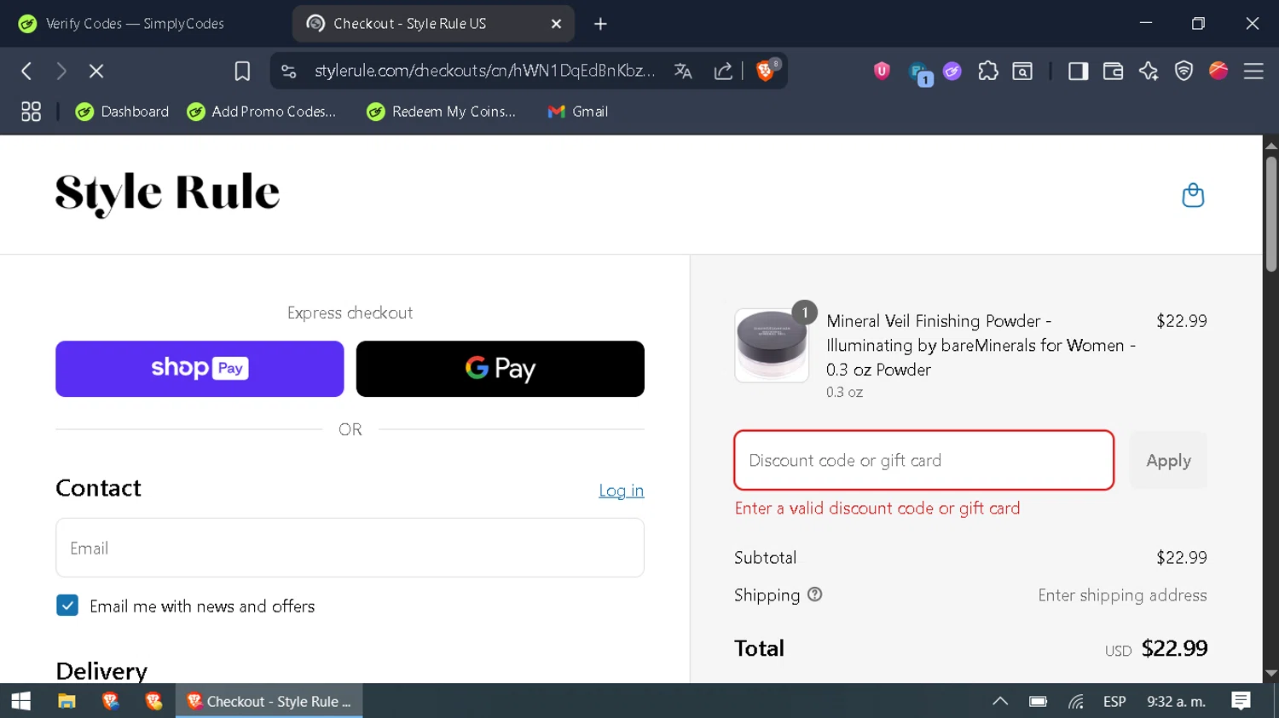1279x718 pixels.
Task: Pay with Shop Pay button
Action: click(x=200, y=369)
